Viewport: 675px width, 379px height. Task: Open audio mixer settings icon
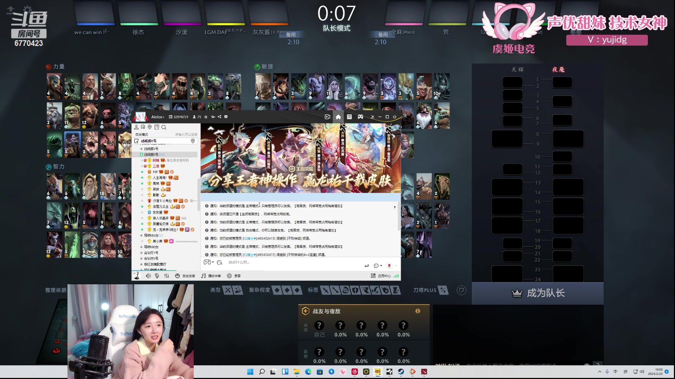(x=167, y=276)
